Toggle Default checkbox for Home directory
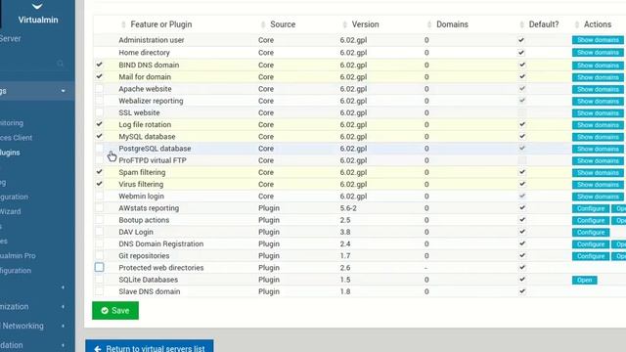The image size is (626, 352). (521, 52)
